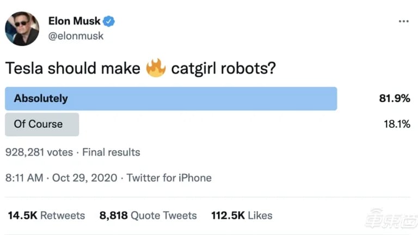Screen dimensions: 418x235
Task: Click the "Final results" label
Action: 111,152
